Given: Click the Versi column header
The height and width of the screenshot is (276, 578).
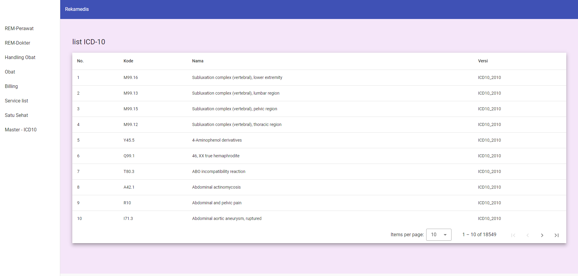Looking at the screenshot, I should [483, 61].
